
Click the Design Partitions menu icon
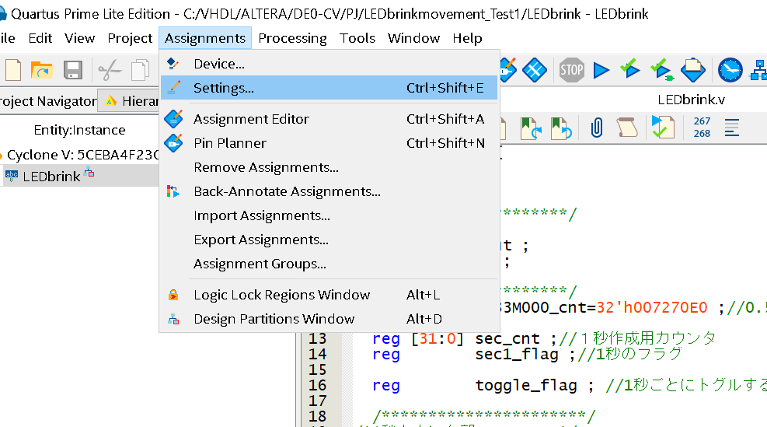pyautogui.click(x=173, y=319)
